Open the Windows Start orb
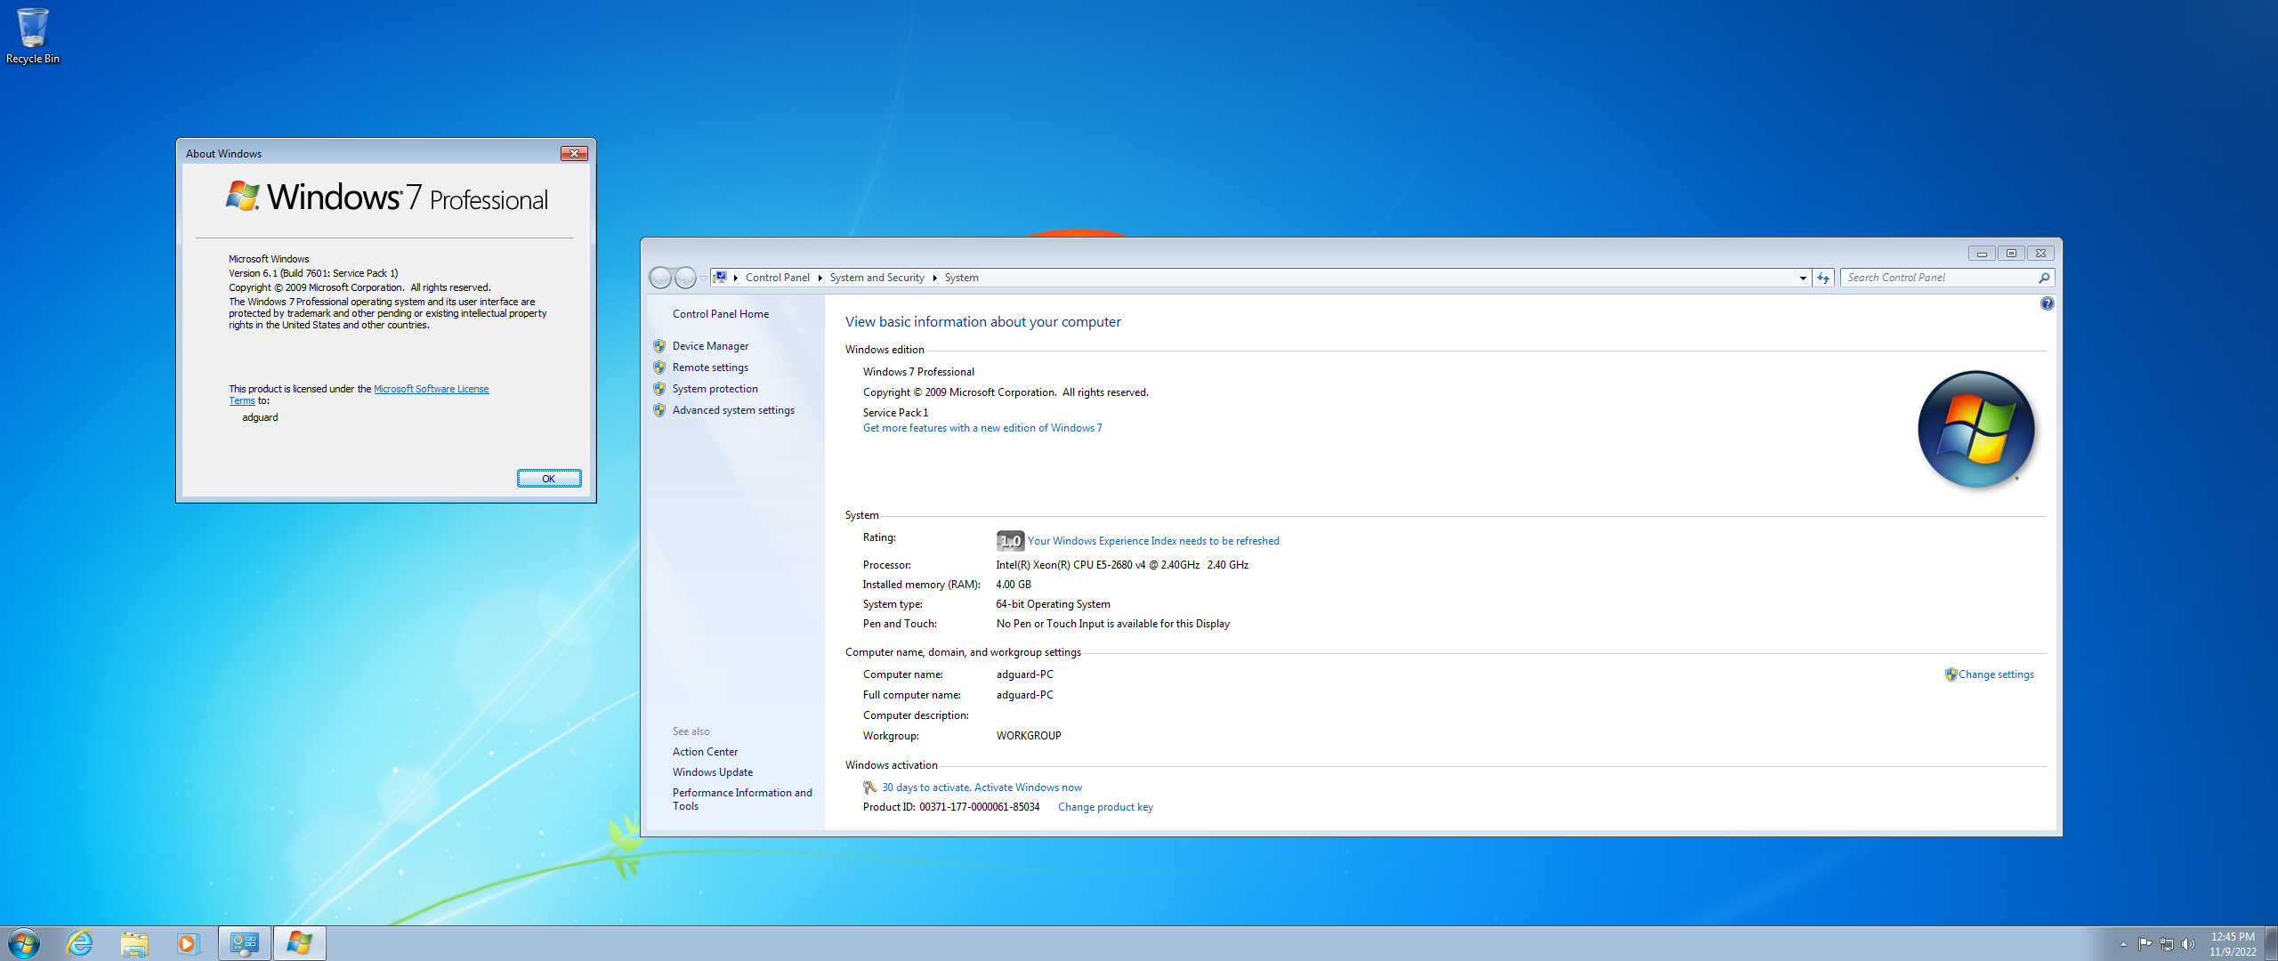The height and width of the screenshot is (961, 2278). 24,943
